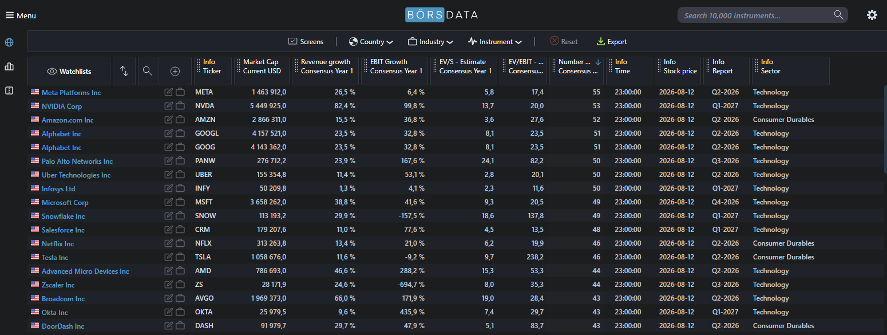Expand the Country dropdown
The width and height of the screenshot is (887, 335).
[x=371, y=42]
